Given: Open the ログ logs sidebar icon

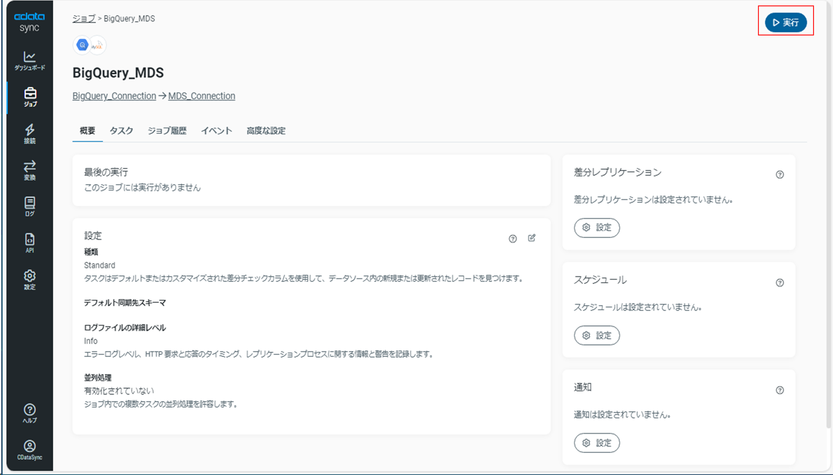Looking at the screenshot, I should click(30, 207).
